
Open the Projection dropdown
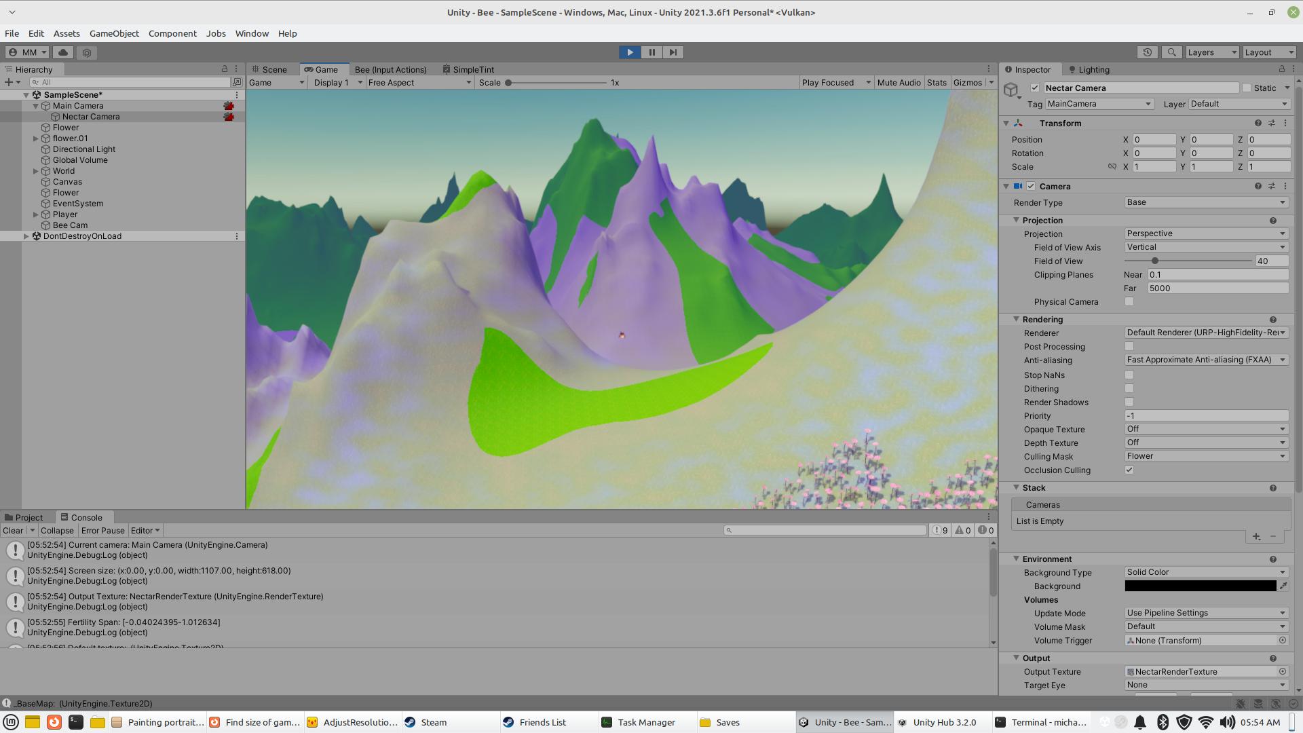pos(1205,233)
